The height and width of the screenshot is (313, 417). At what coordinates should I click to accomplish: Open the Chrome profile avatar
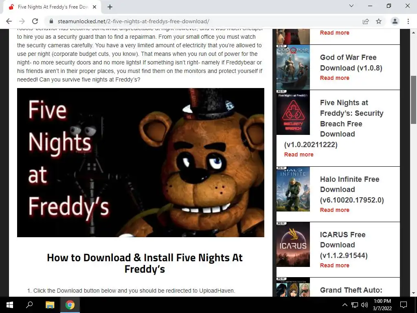(395, 21)
